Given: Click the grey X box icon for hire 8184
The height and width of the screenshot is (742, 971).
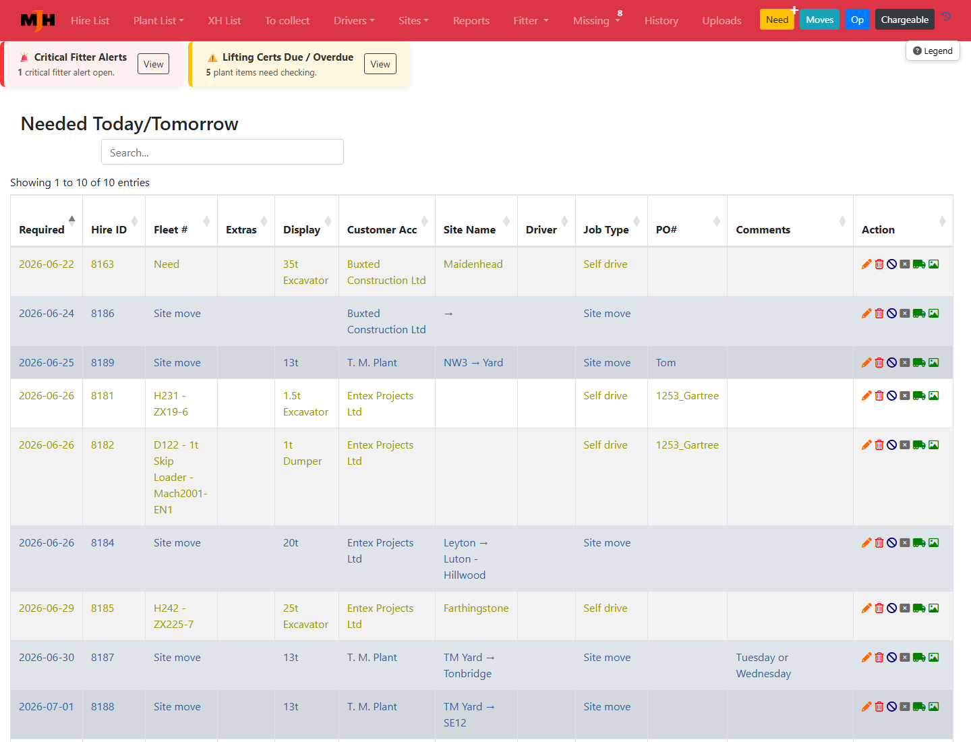Looking at the screenshot, I should tap(905, 543).
